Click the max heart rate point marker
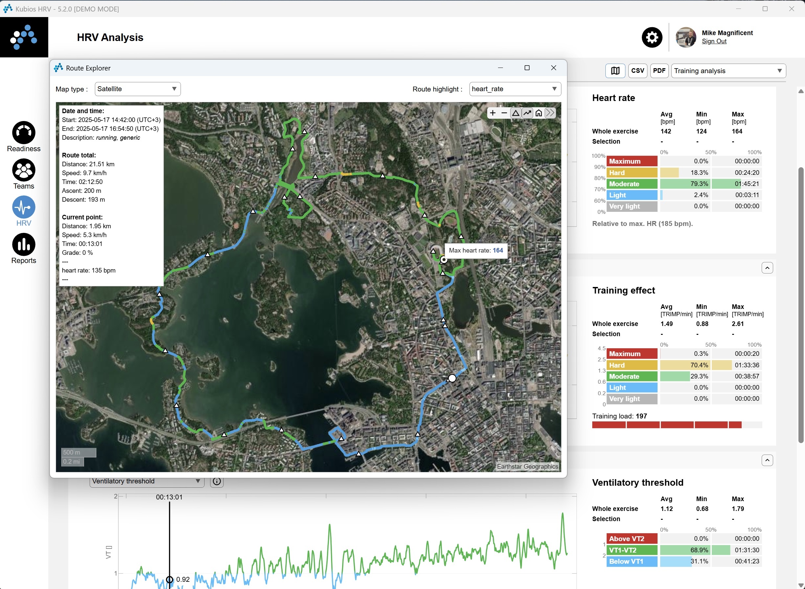The height and width of the screenshot is (589, 805). click(x=444, y=260)
